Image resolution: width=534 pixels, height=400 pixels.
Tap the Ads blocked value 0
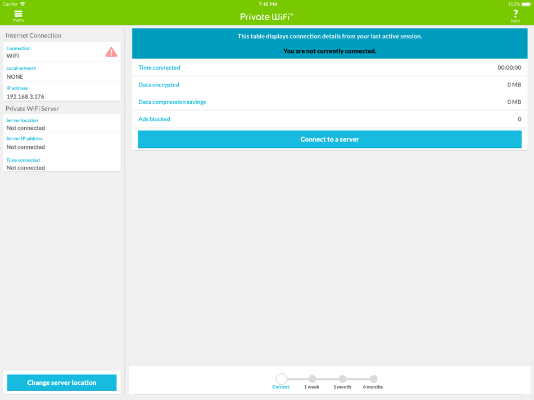[519, 119]
